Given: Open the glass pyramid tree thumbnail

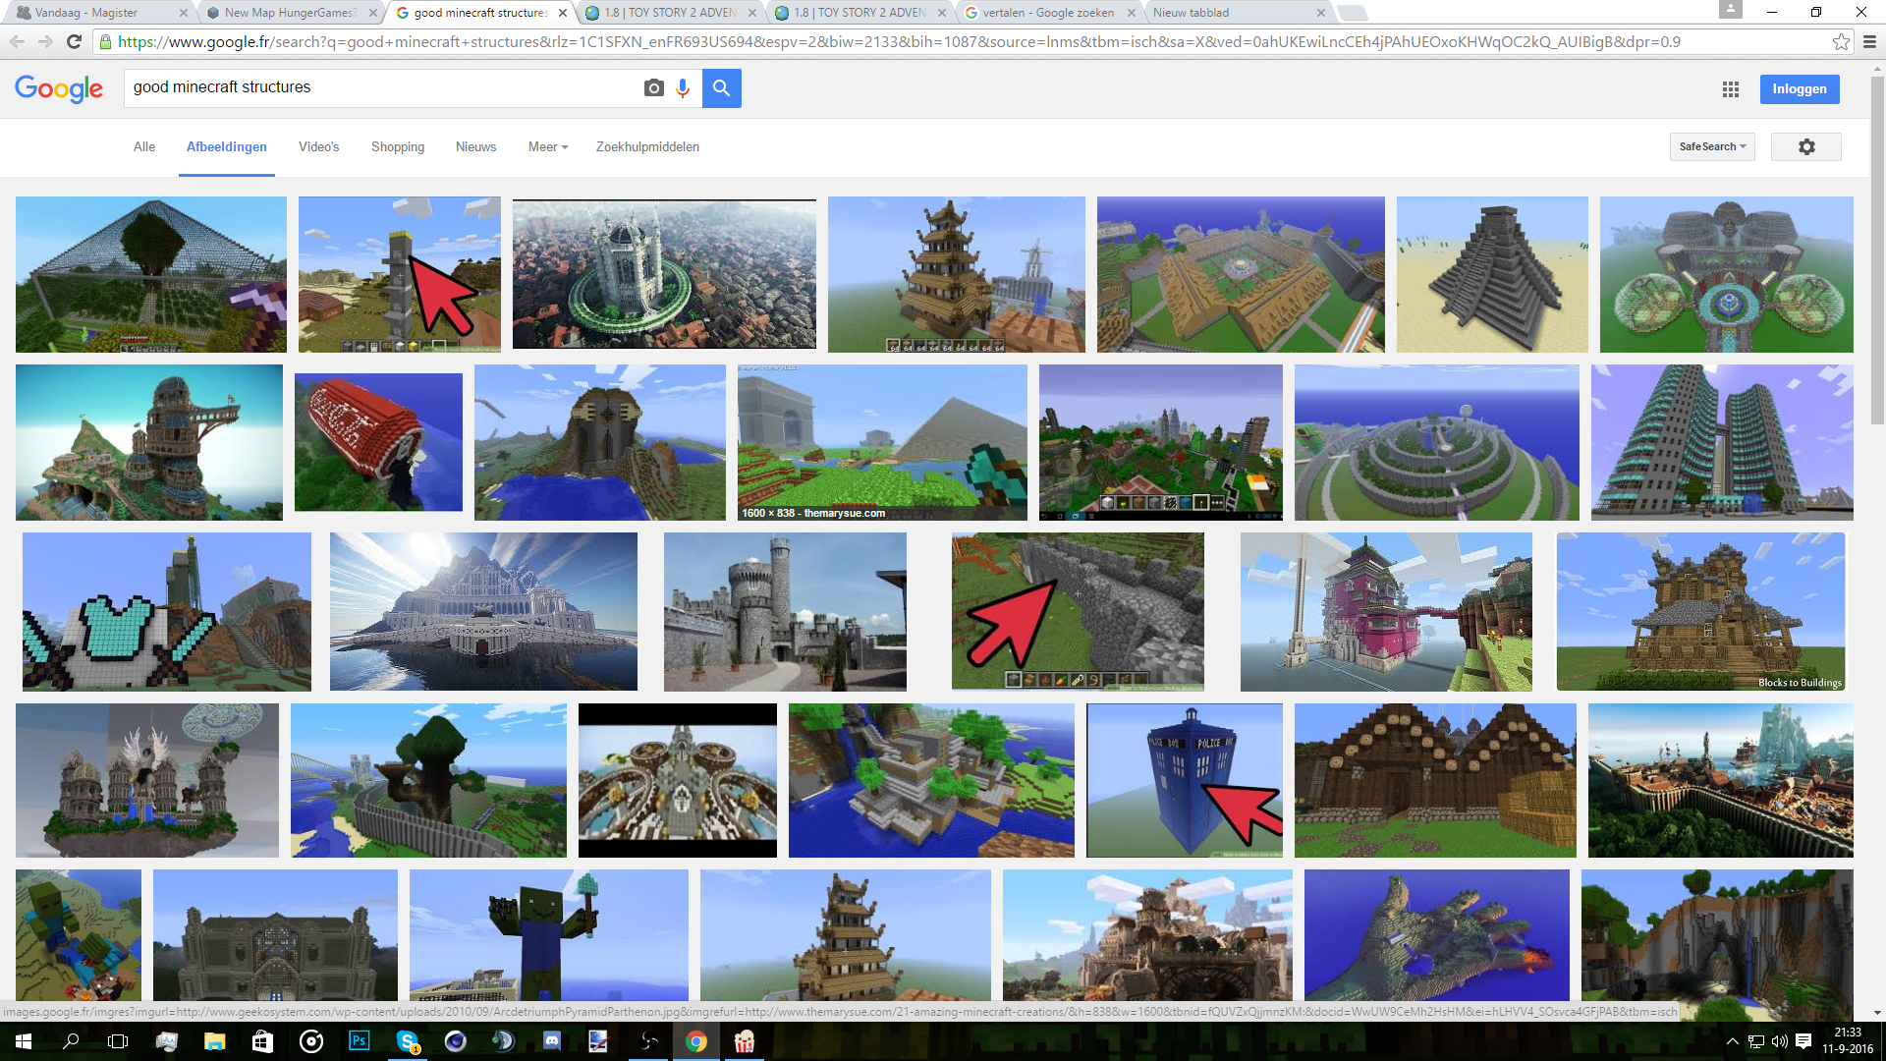Looking at the screenshot, I should [x=151, y=274].
